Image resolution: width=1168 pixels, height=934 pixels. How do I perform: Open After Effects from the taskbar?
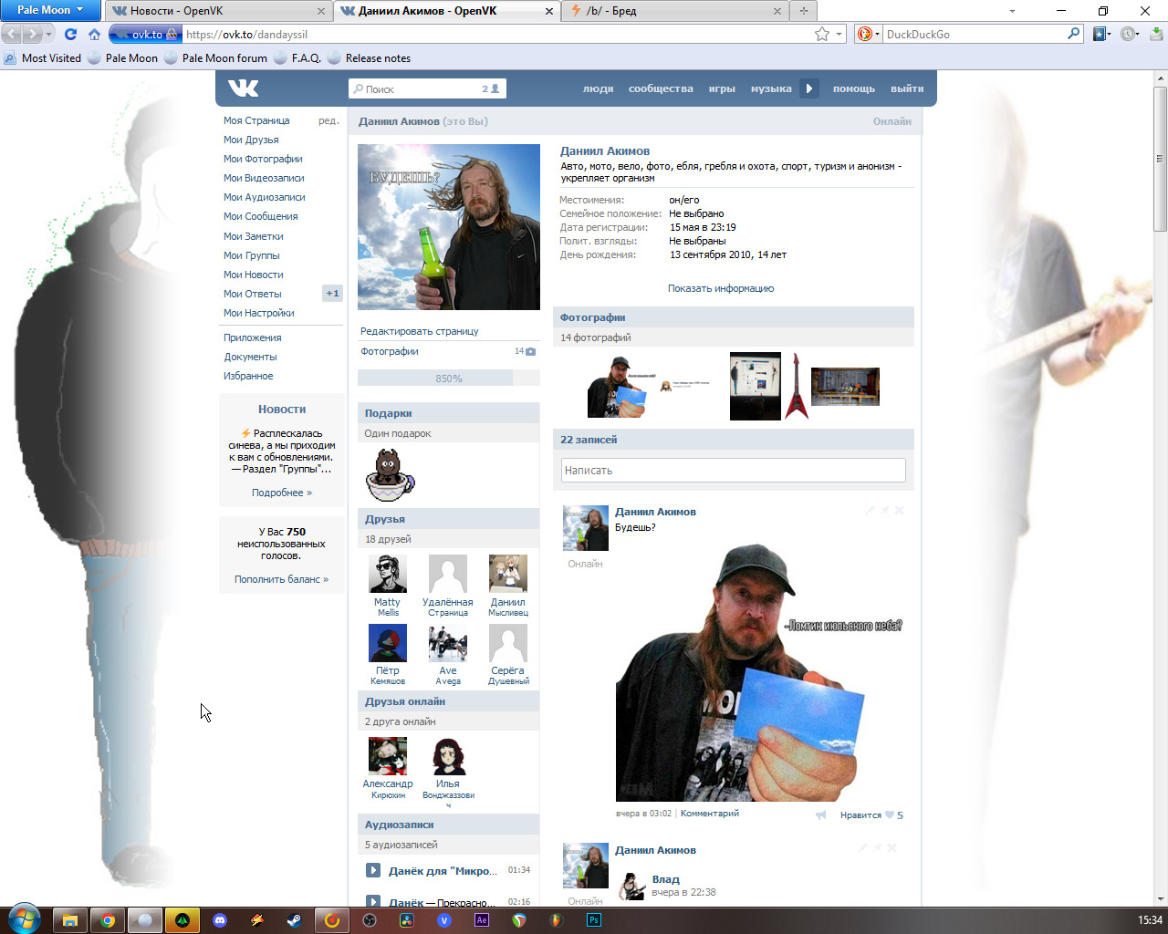481,920
